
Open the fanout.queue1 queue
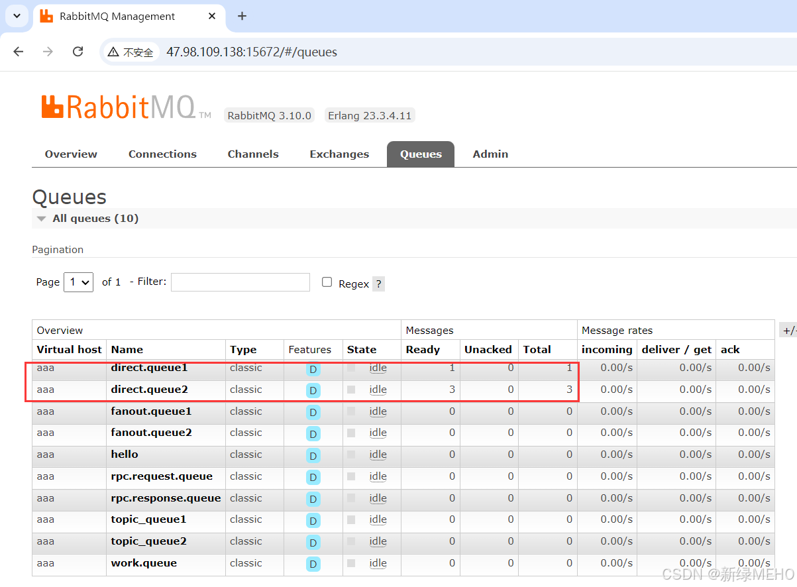[x=151, y=411]
